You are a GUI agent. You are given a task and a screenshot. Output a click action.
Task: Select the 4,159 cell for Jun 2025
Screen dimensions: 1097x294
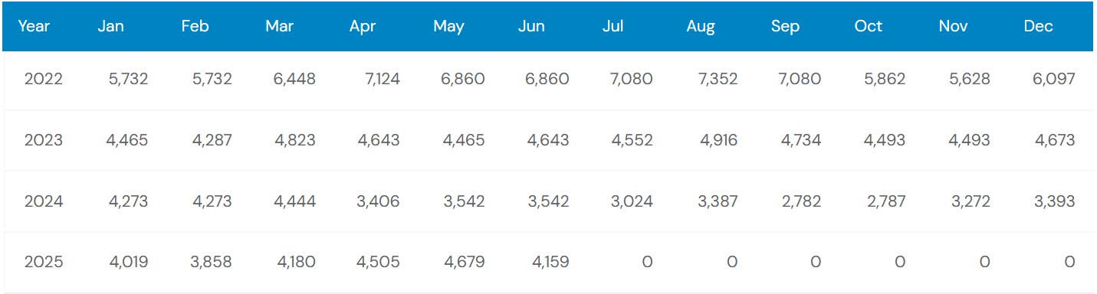coord(550,263)
